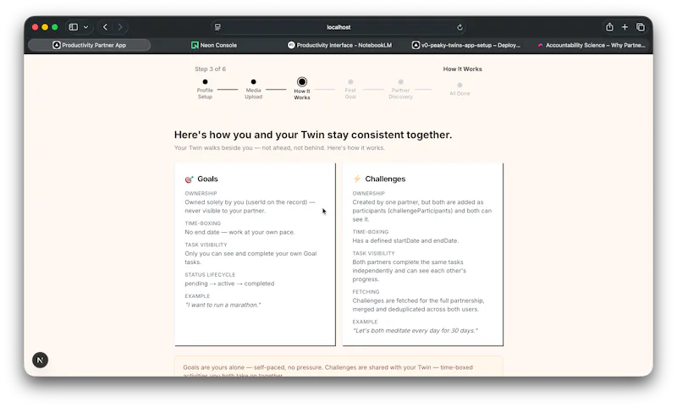Viewport: 677px width, 408px height.
Task: Close the Safari window with red button
Action: 35,27
